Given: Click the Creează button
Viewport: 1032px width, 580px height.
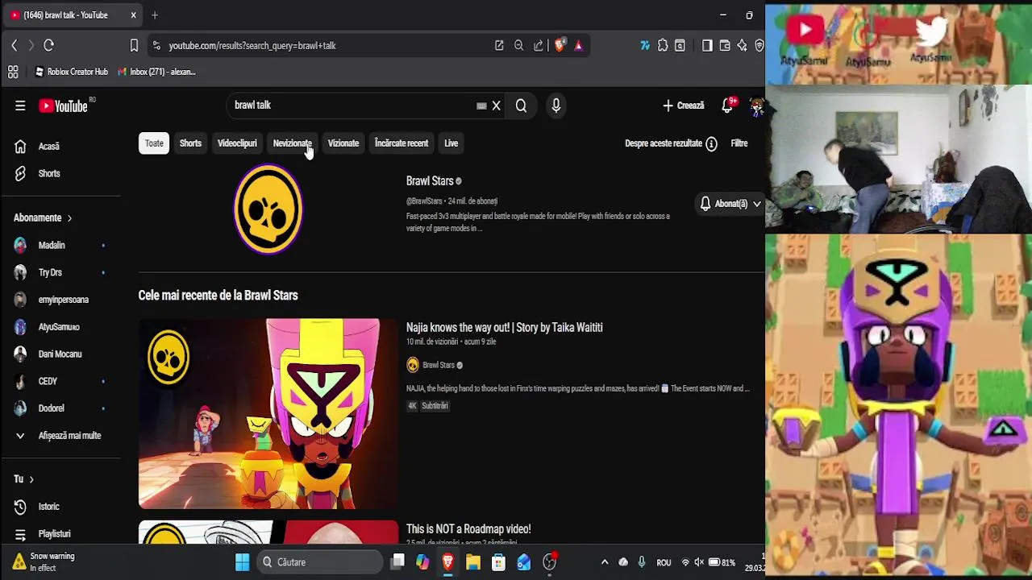Looking at the screenshot, I should pyautogui.click(x=683, y=106).
